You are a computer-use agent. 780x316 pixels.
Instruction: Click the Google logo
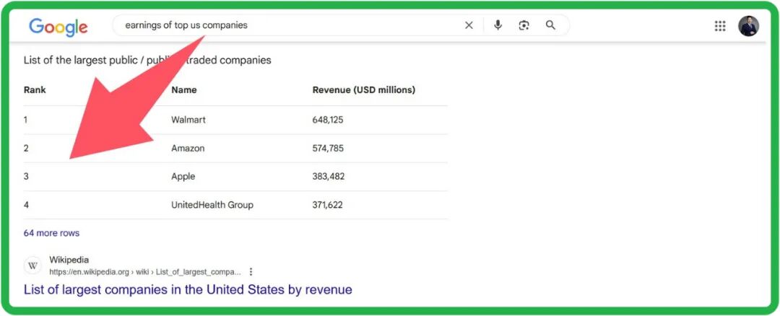58,27
